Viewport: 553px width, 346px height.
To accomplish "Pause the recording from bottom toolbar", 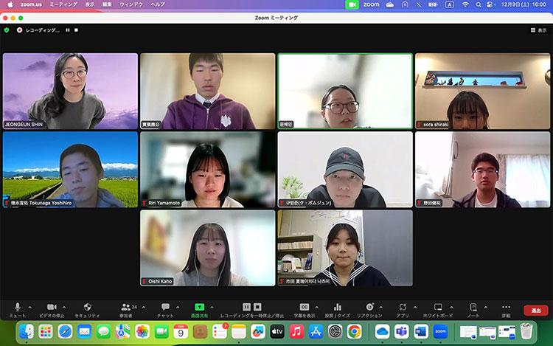I will [247, 307].
